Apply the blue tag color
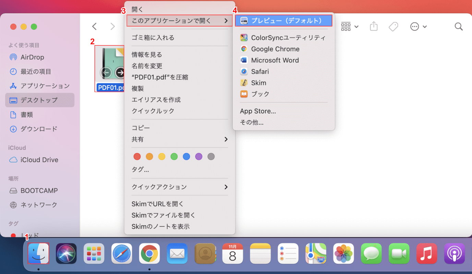Viewport: 472px width, 274px height. [x=186, y=157]
